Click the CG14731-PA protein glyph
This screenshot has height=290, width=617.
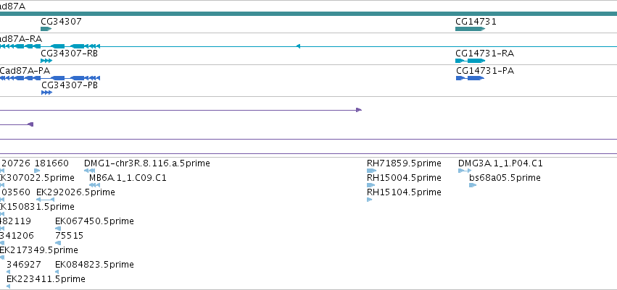pyautogui.click(x=471, y=78)
